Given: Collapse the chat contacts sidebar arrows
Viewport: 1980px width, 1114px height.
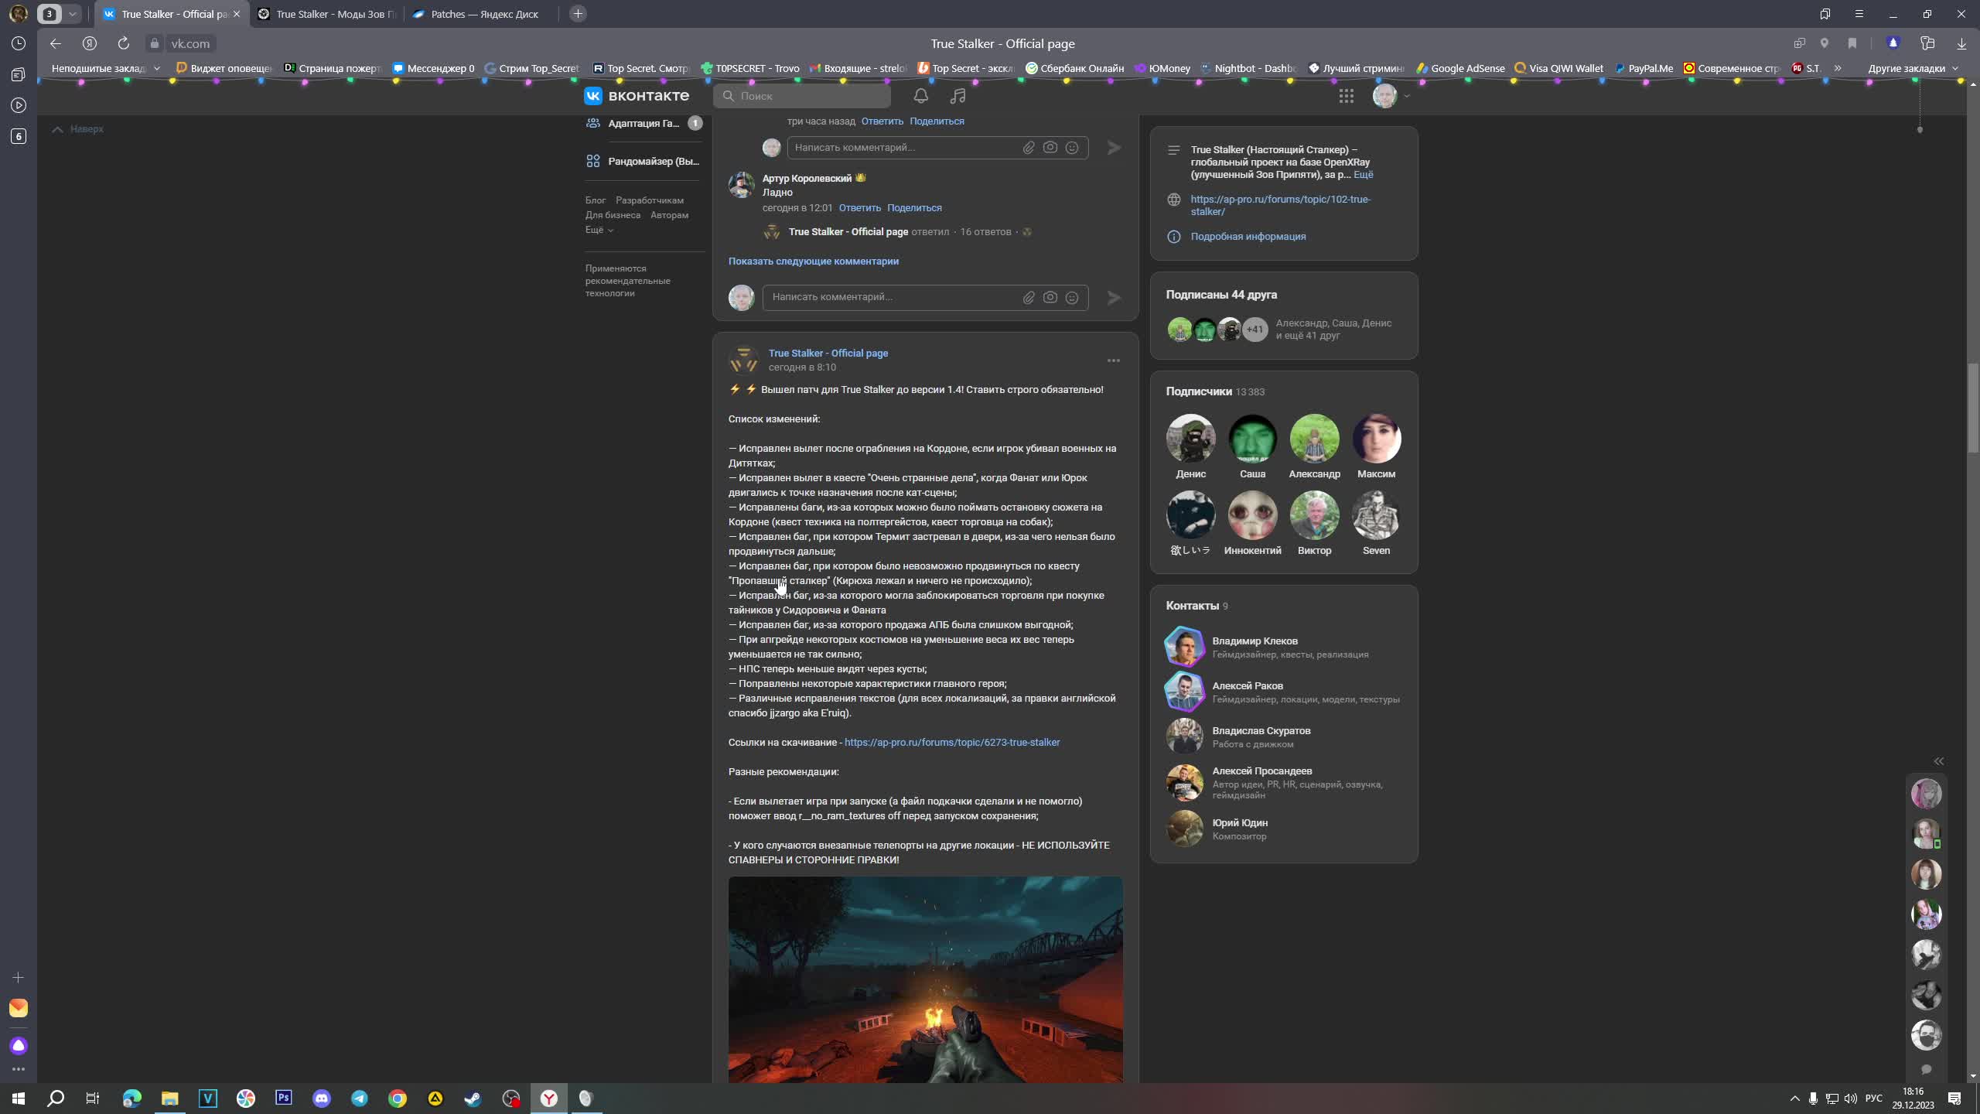Looking at the screenshot, I should coord(1938,761).
